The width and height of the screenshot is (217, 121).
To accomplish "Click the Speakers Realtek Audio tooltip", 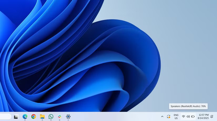I will tap(188, 106).
